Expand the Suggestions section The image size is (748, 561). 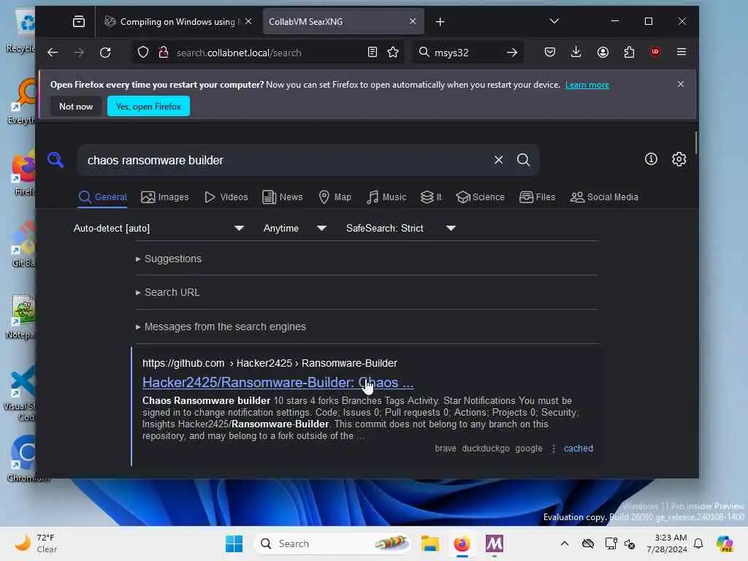pyautogui.click(x=169, y=259)
